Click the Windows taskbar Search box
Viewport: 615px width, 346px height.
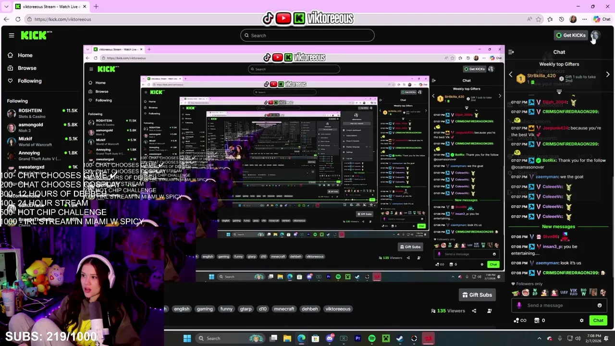(229, 338)
